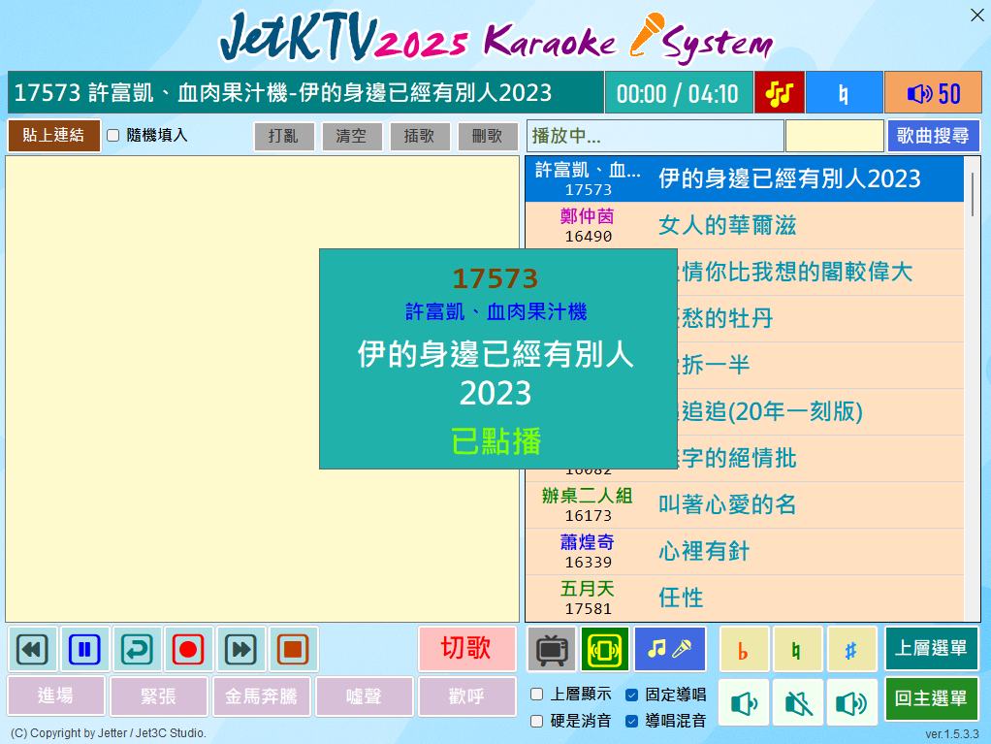Select the song ending in 拆一半
The height and width of the screenshot is (744, 991).
click(820, 366)
